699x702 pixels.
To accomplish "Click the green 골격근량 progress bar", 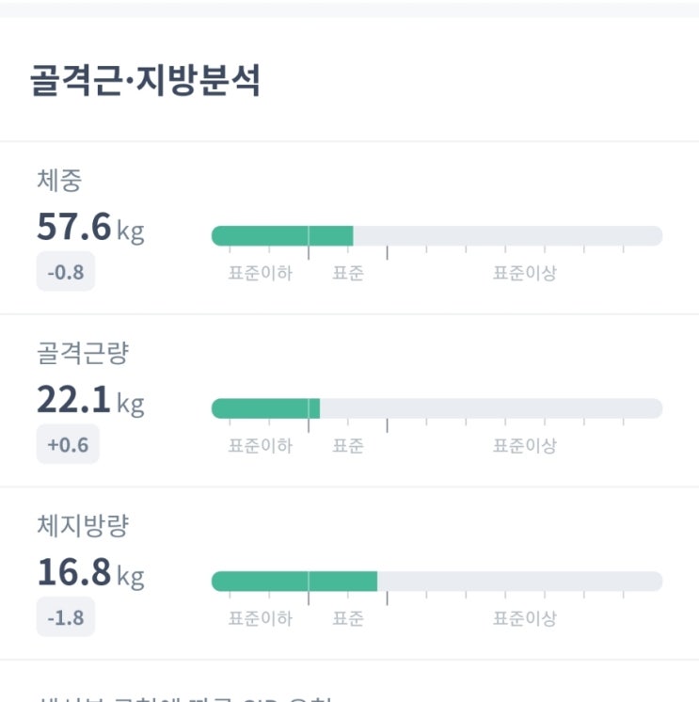I will [266, 408].
